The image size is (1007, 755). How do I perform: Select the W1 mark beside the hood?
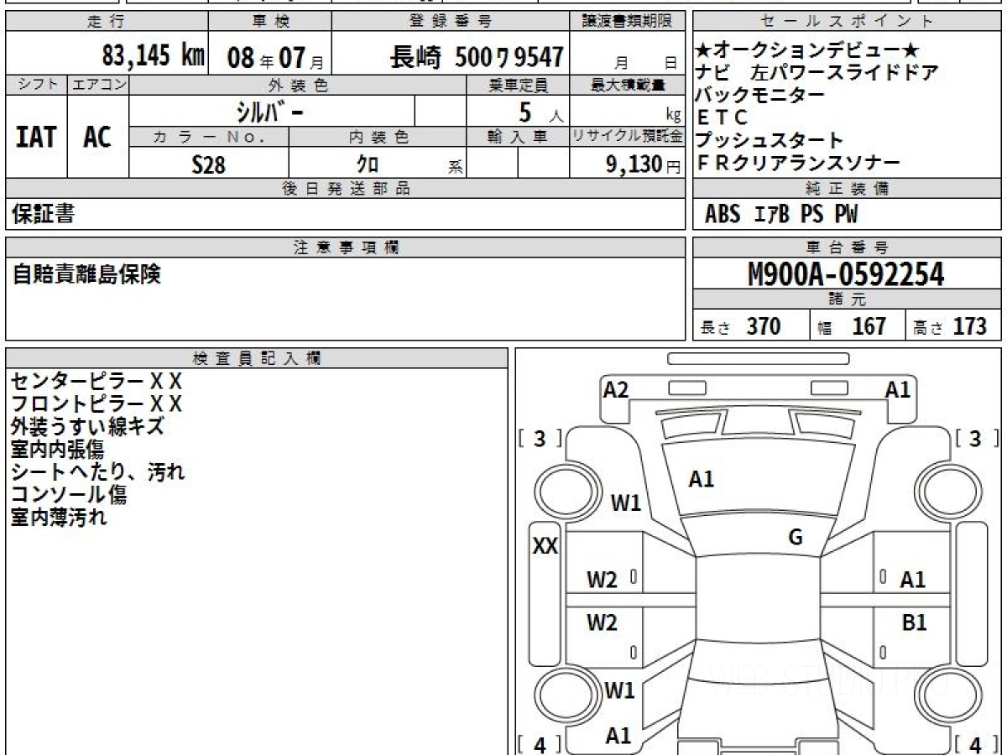(x=625, y=503)
